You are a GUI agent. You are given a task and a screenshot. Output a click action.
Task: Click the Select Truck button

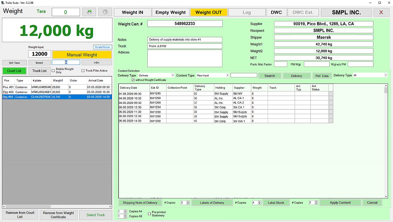(96, 215)
